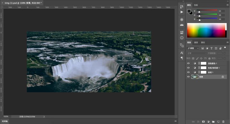This screenshot has height=124, width=230.
Task: Click the Hue/Saturation 1 adjustment icon
Action: (195, 68)
